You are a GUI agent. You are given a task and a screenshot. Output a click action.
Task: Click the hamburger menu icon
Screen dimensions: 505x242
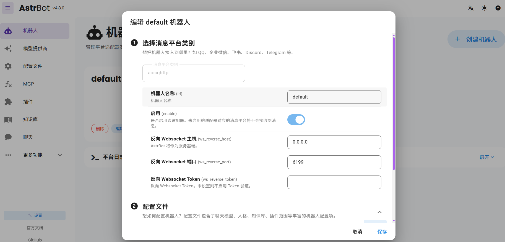(8, 8)
